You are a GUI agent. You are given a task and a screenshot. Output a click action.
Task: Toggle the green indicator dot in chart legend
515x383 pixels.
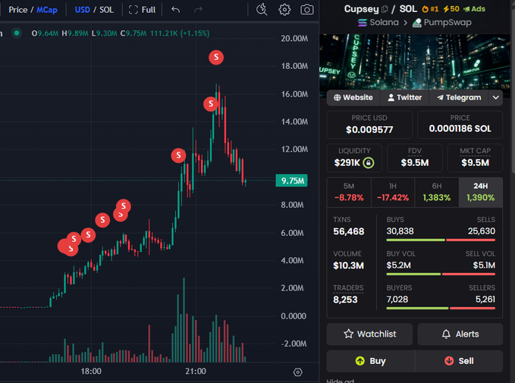(17, 33)
